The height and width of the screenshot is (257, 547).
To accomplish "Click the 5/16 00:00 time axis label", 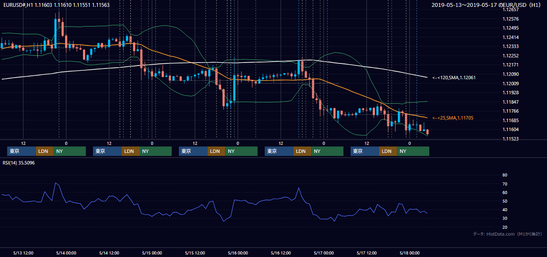I will tap(238, 253).
